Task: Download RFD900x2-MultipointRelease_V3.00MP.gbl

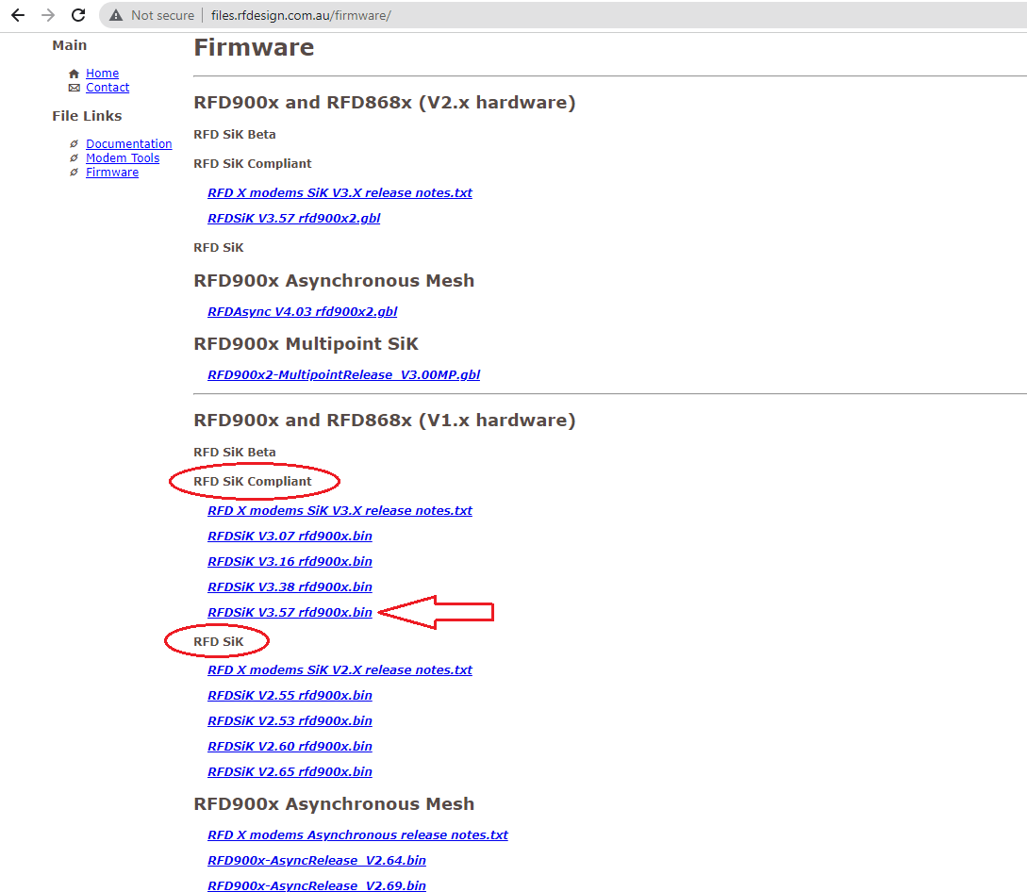Action: pos(343,375)
